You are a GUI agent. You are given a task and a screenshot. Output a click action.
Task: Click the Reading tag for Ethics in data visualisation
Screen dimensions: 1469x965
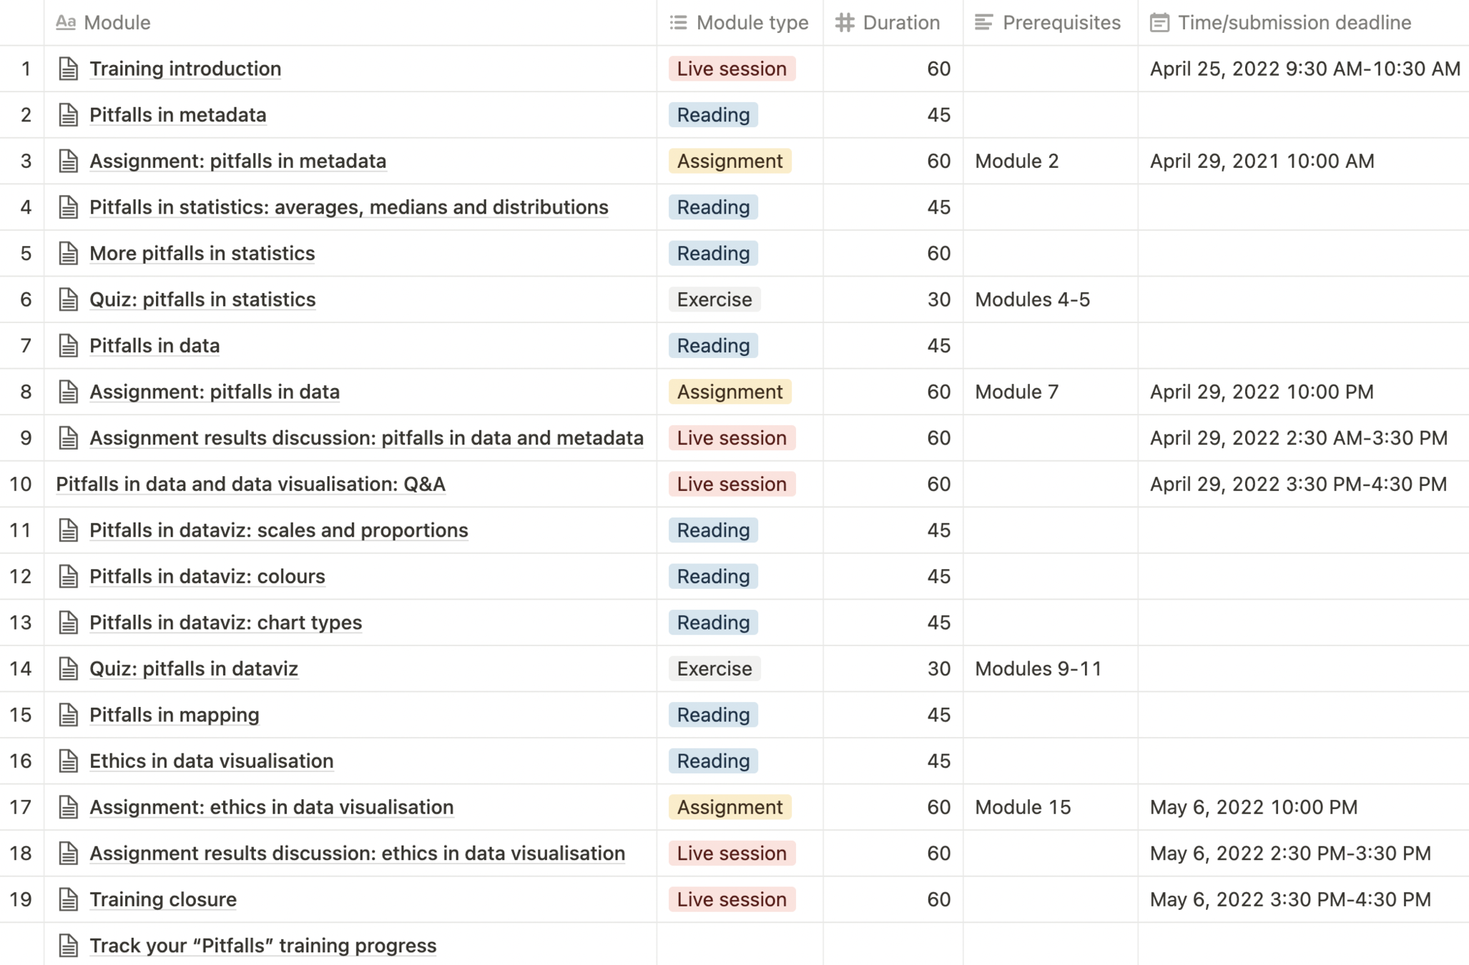click(713, 761)
